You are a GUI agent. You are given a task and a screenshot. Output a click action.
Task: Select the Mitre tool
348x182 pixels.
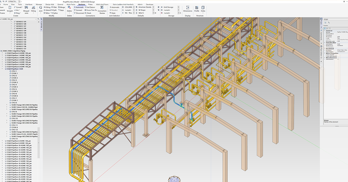[x=47, y=13]
